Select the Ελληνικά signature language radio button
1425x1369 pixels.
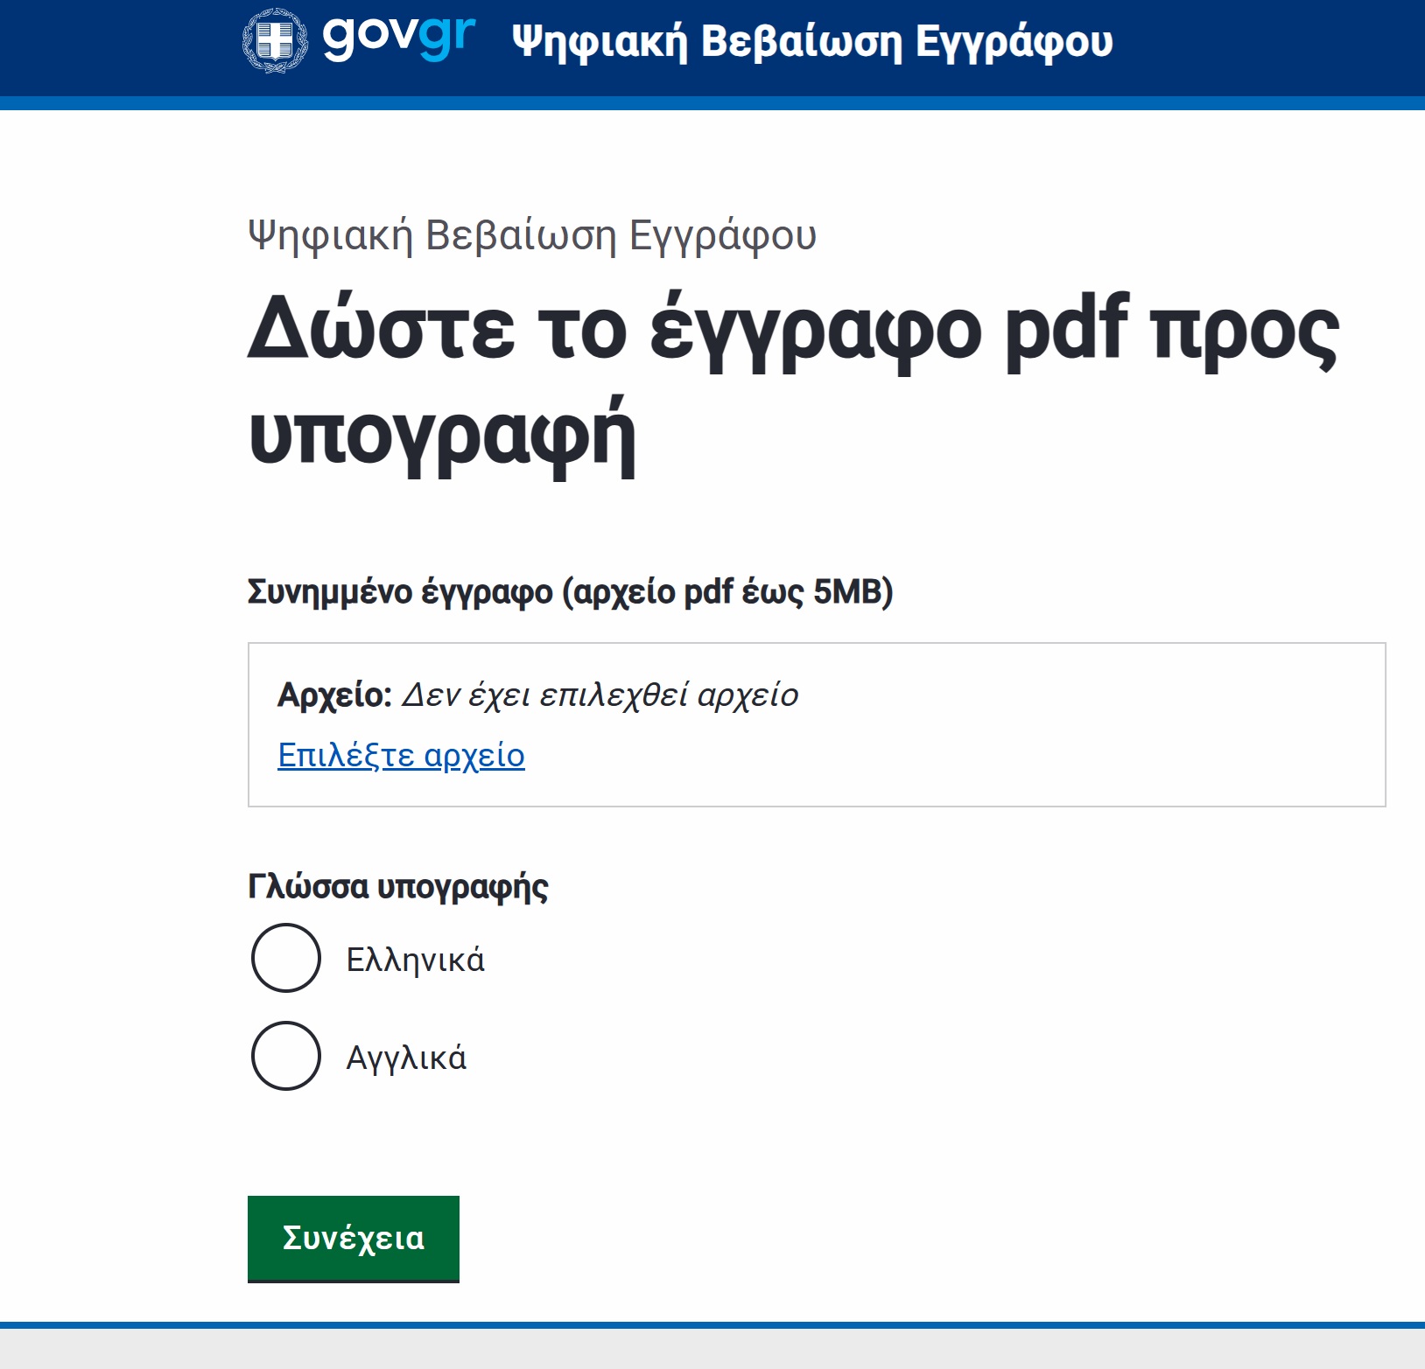(284, 957)
